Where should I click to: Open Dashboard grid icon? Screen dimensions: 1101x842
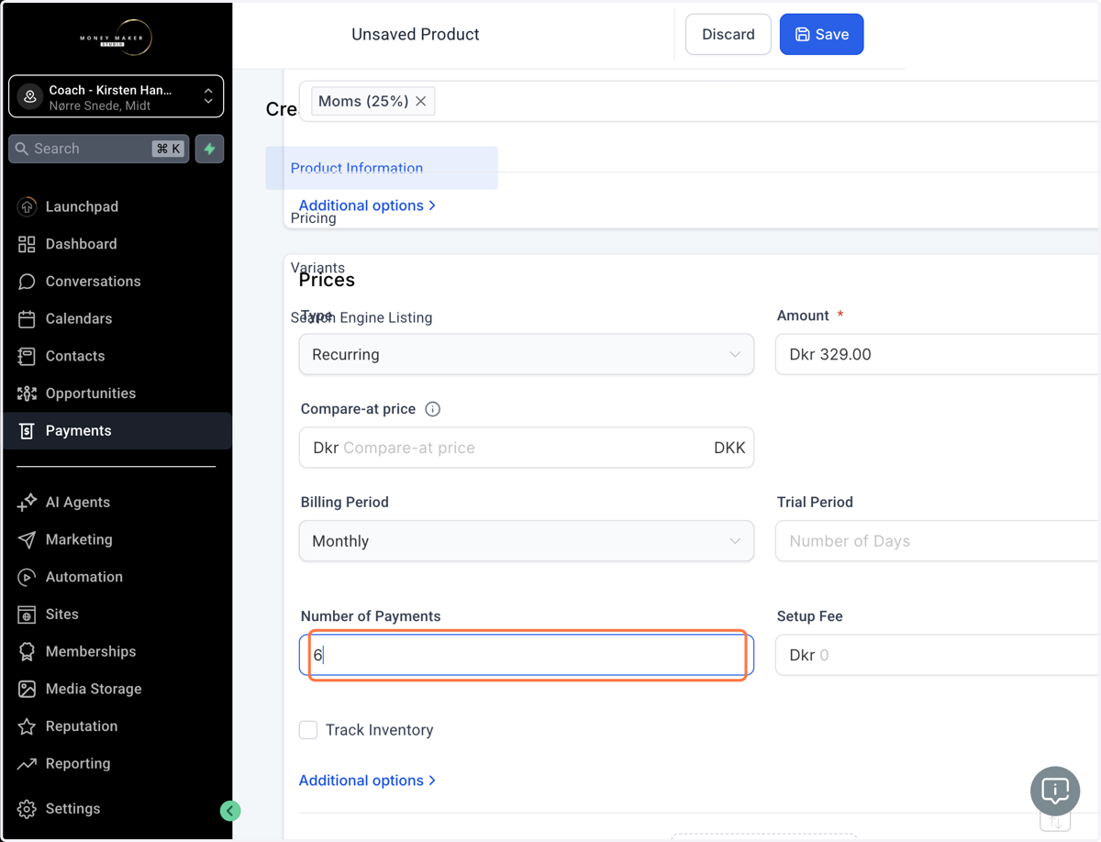tap(27, 244)
